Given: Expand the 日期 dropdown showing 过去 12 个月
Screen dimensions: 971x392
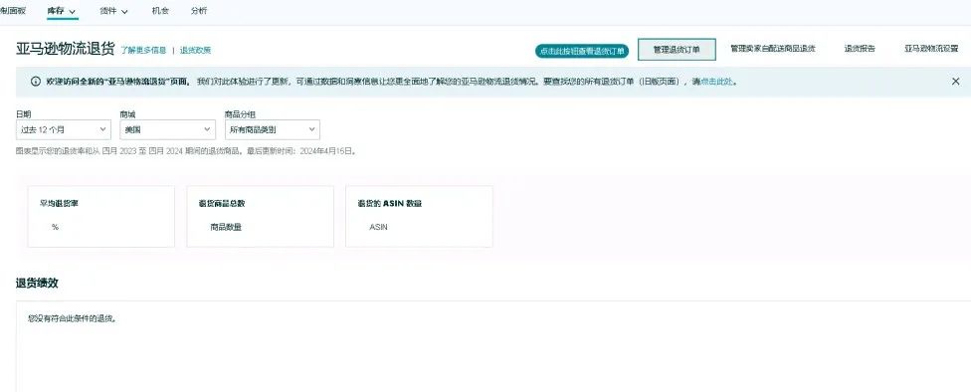Looking at the screenshot, I should point(64,129).
